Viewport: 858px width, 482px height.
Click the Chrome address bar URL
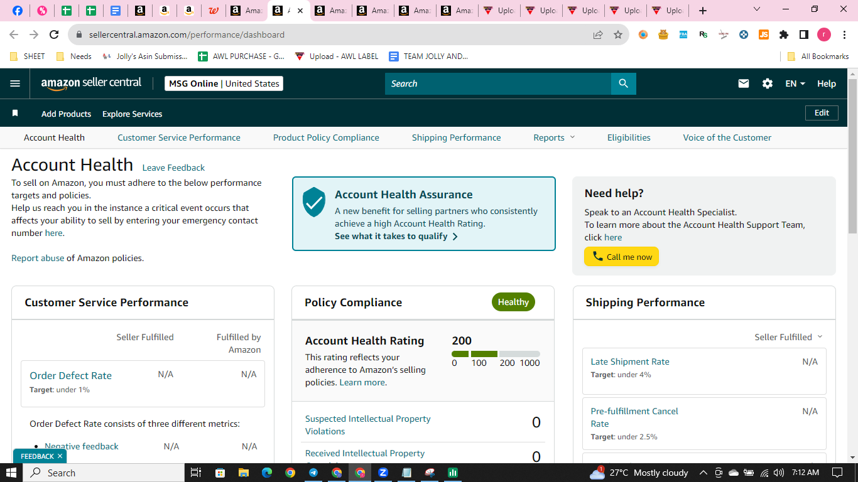click(x=187, y=35)
